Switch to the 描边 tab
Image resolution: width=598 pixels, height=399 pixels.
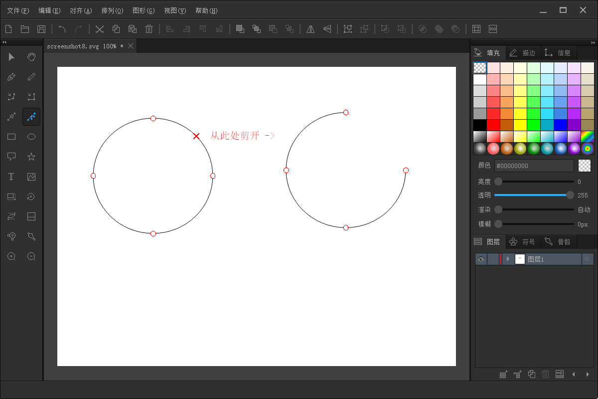pyautogui.click(x=523, y=52)
